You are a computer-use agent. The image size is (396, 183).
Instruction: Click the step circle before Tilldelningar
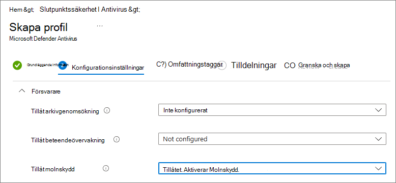coord(222,65)
